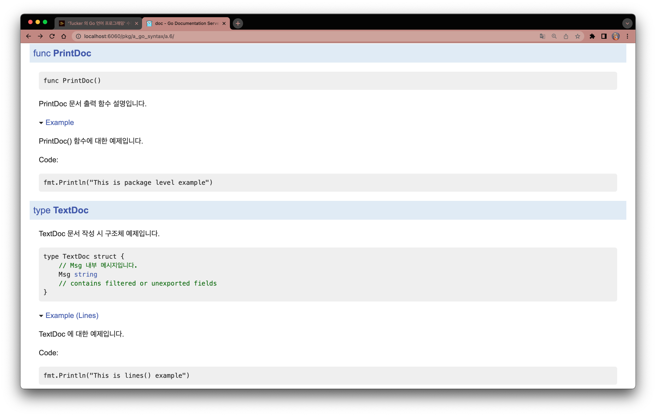Click the 'TextDoc 에 대한 예제입니다.' text
656x416 pixels.
[x=81, y=334]
